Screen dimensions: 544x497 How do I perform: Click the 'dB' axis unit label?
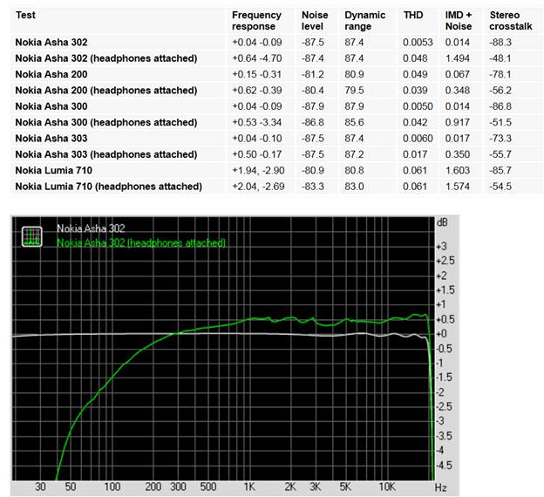coord(442,222)
